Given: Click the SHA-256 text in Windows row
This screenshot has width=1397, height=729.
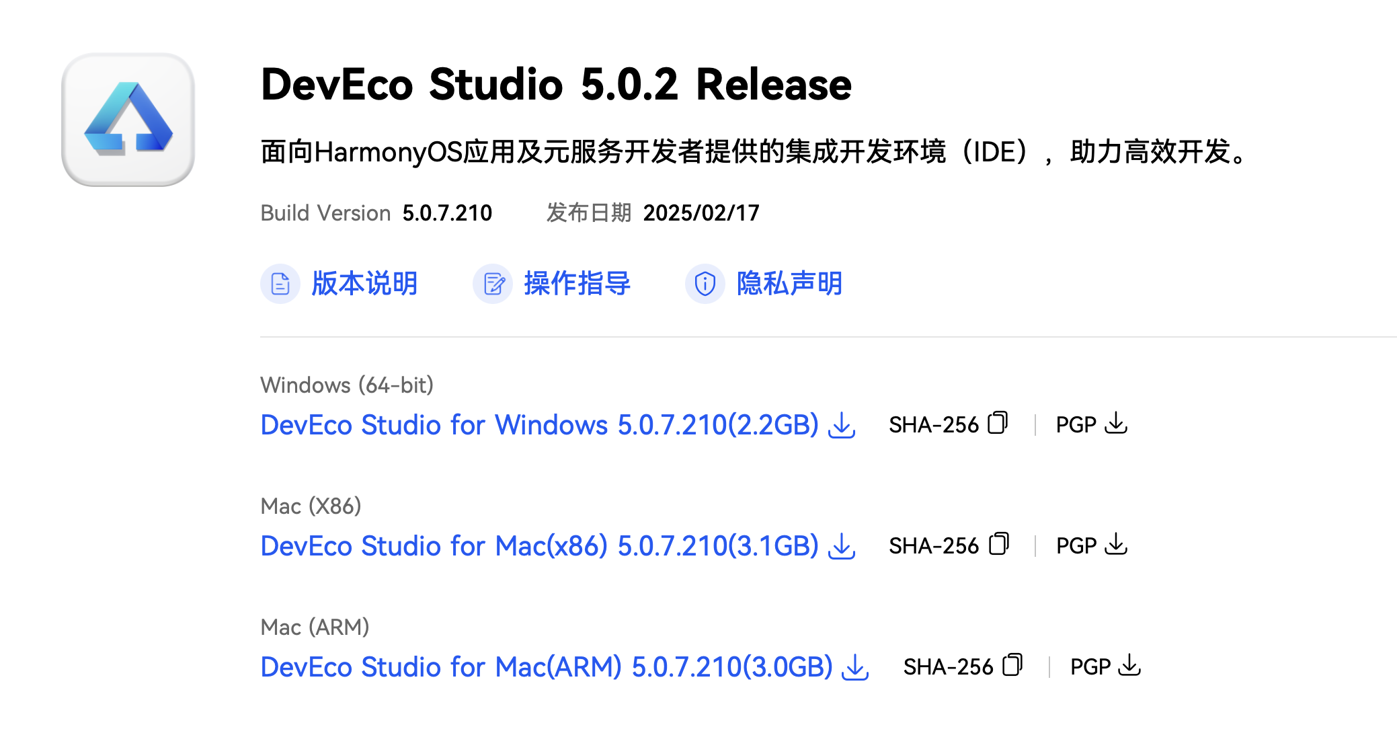Looking at the screenshot, I should 934,425.
